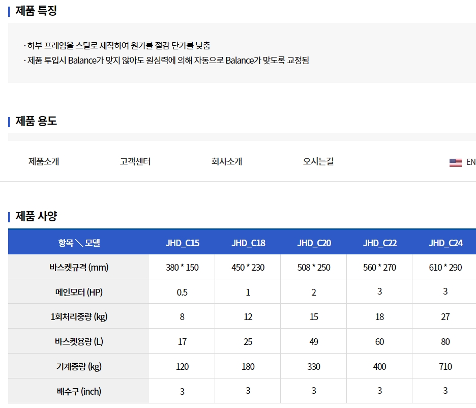Open the 고객센터 menu
The height and width of the screenshot is (408, 476).
[135, 161]
